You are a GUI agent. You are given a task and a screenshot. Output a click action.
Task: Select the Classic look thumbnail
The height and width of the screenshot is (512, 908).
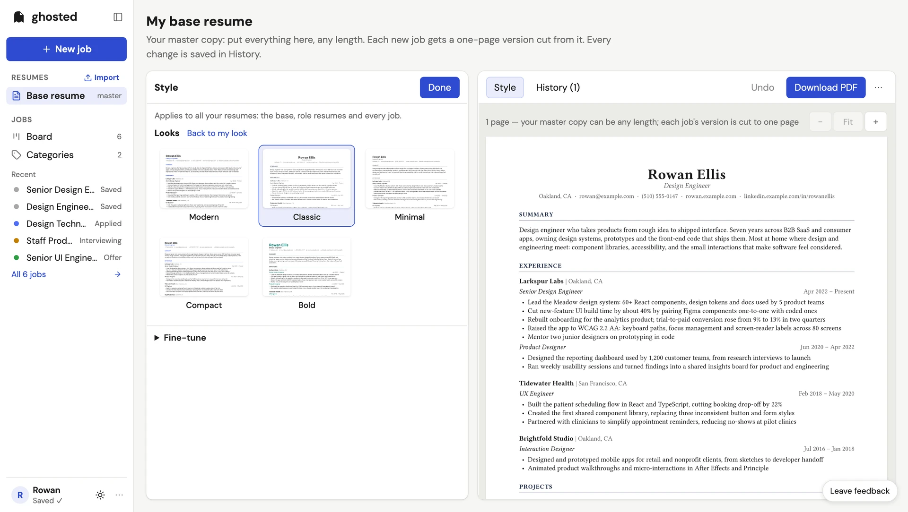[306, 186]
